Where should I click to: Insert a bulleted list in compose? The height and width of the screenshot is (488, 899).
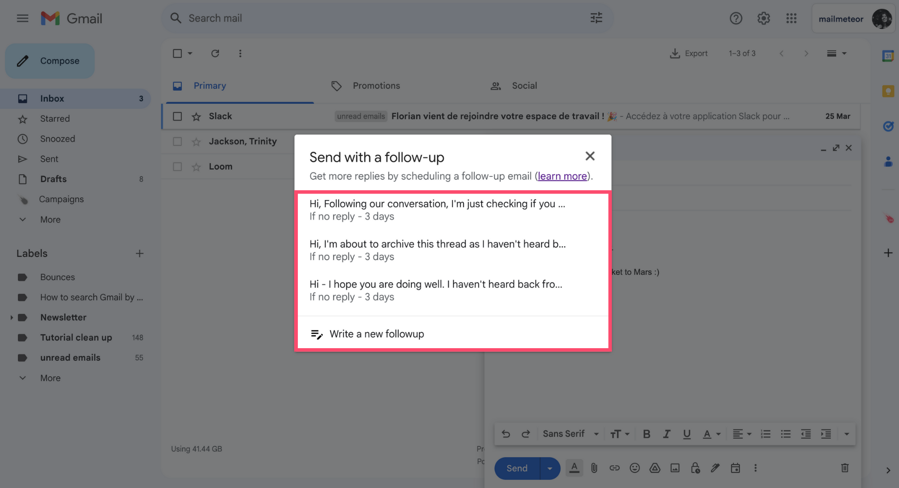click(786, 434)
